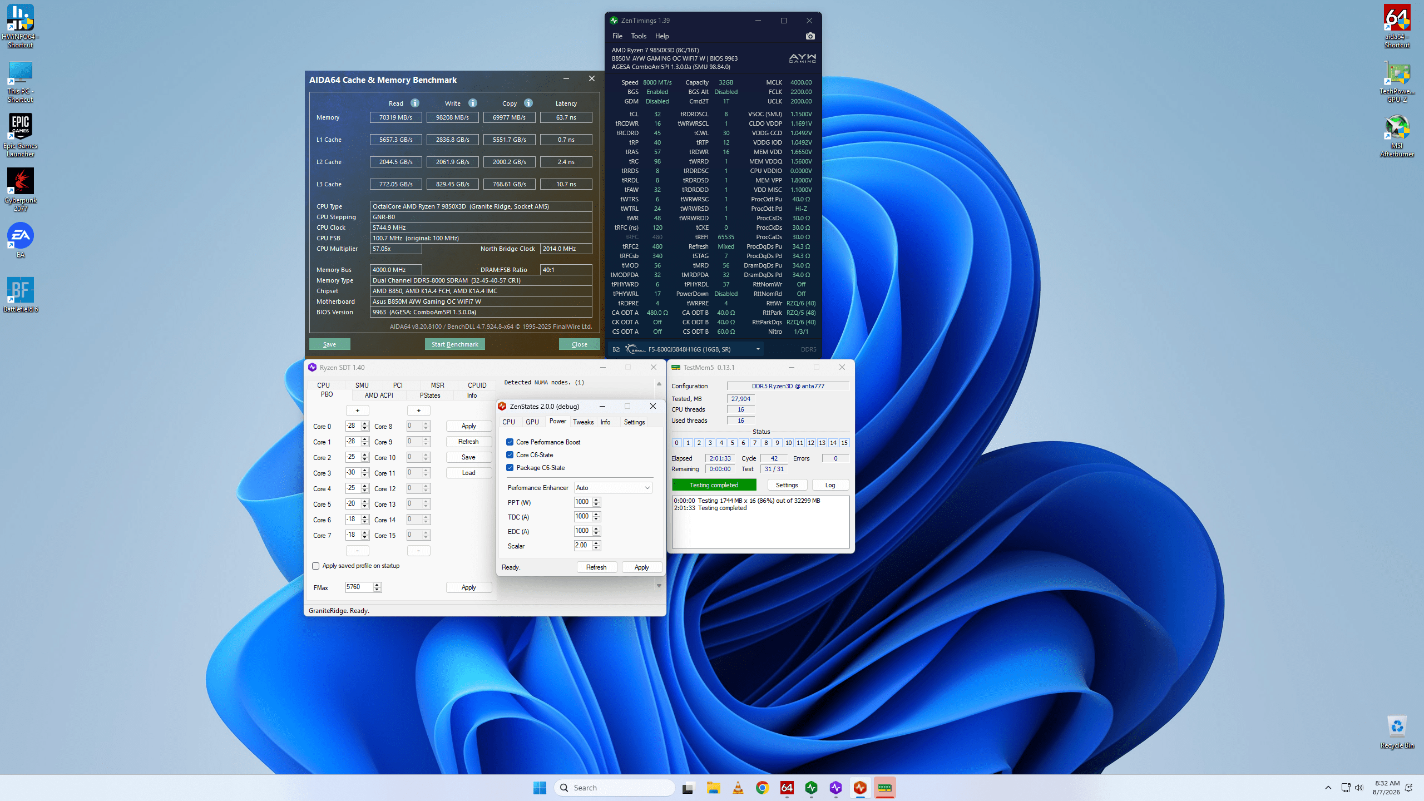
Task: Open ZenTimings File menu
Action: pyautogui.click(x=617, y=36)
